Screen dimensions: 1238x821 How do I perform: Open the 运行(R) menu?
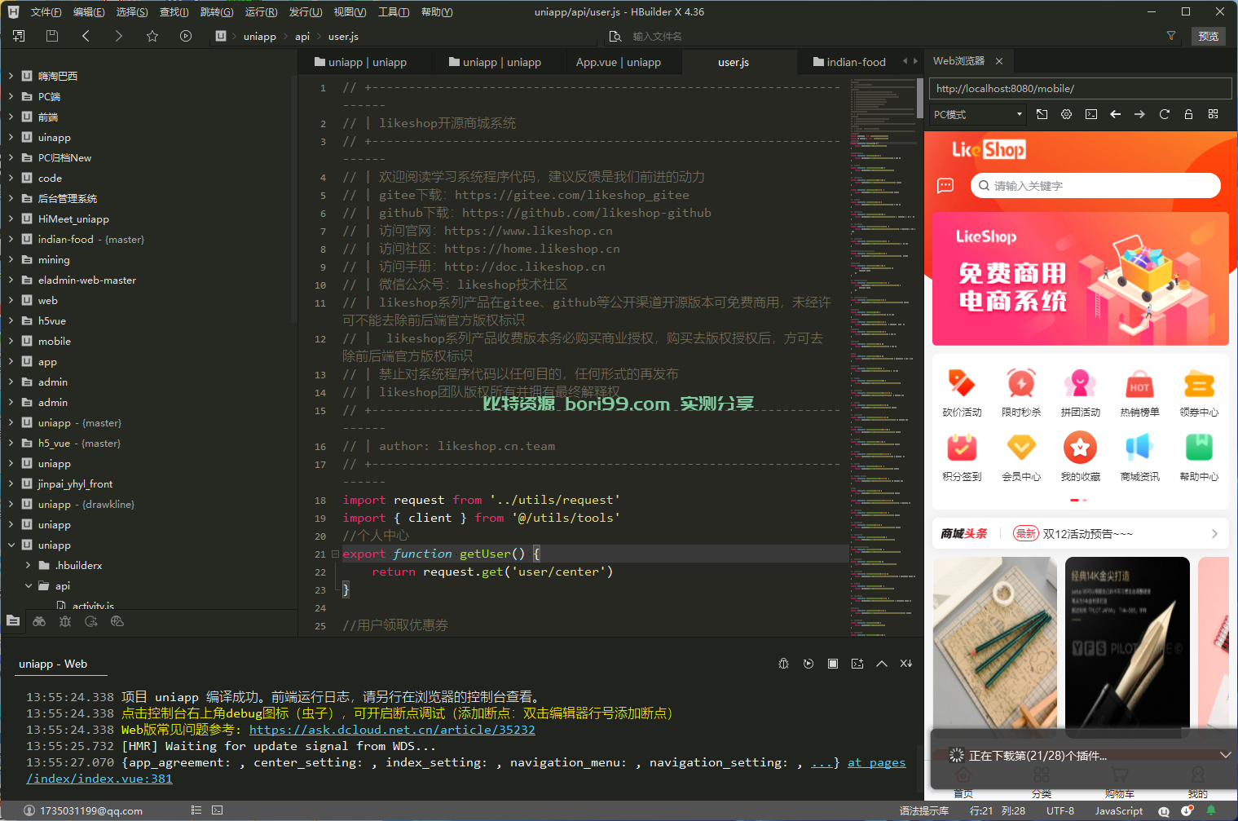click(261, 12)
